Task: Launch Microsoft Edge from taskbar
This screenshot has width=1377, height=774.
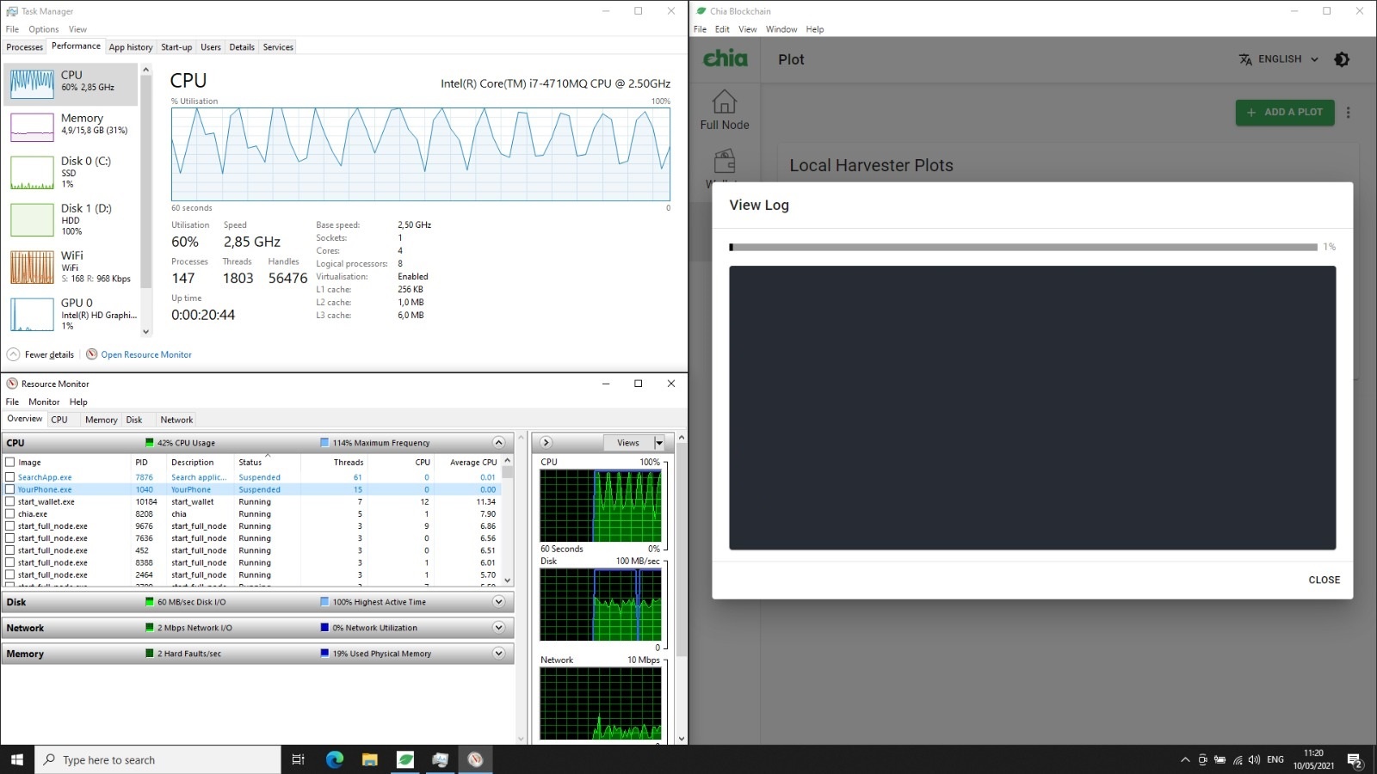Action: tap(335, 759)
